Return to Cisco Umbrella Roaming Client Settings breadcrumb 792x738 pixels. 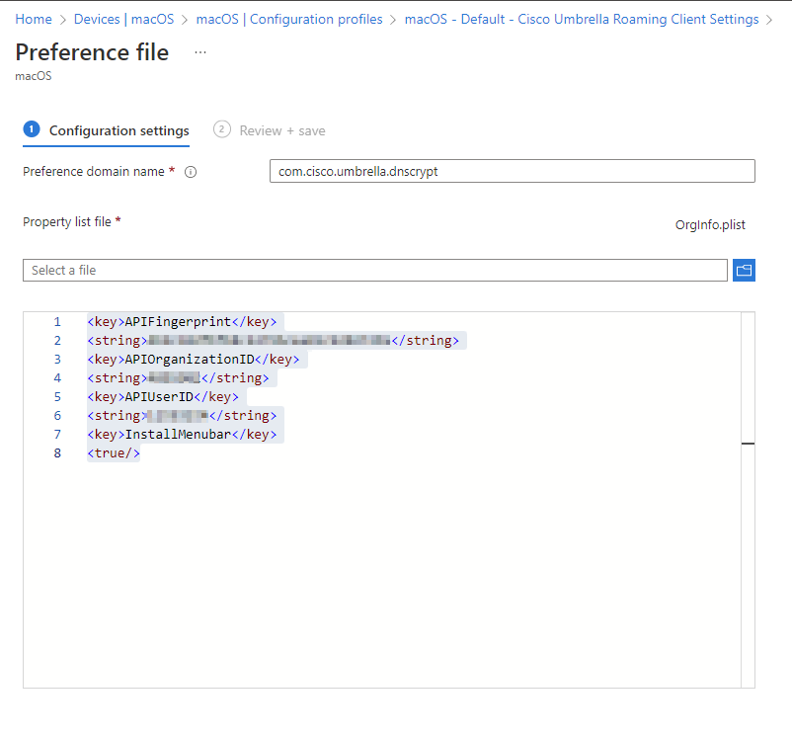[582, 19]
